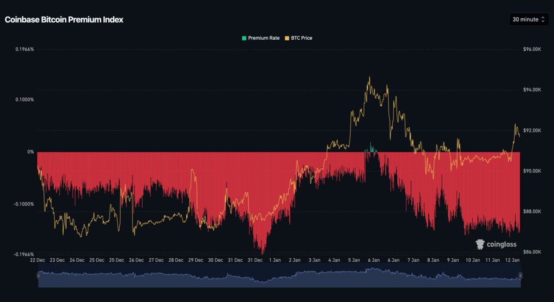Click the 28 Dec date label
This screenshot has width=554, height=302.
point(176,260)
